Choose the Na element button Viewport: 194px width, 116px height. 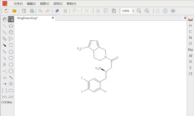coord(190,50)
